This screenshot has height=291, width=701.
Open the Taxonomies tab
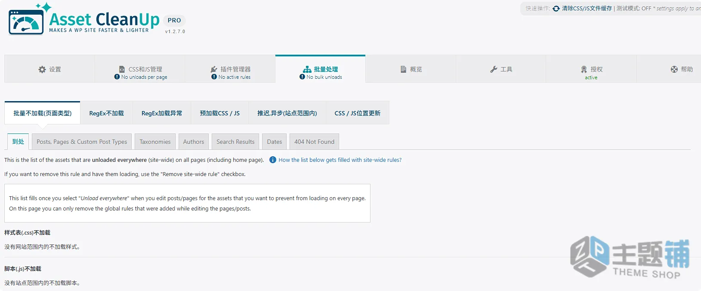[x=155, y=142]
